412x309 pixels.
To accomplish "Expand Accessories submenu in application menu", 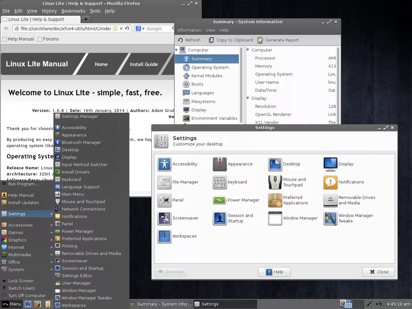I will coord(27,225).
